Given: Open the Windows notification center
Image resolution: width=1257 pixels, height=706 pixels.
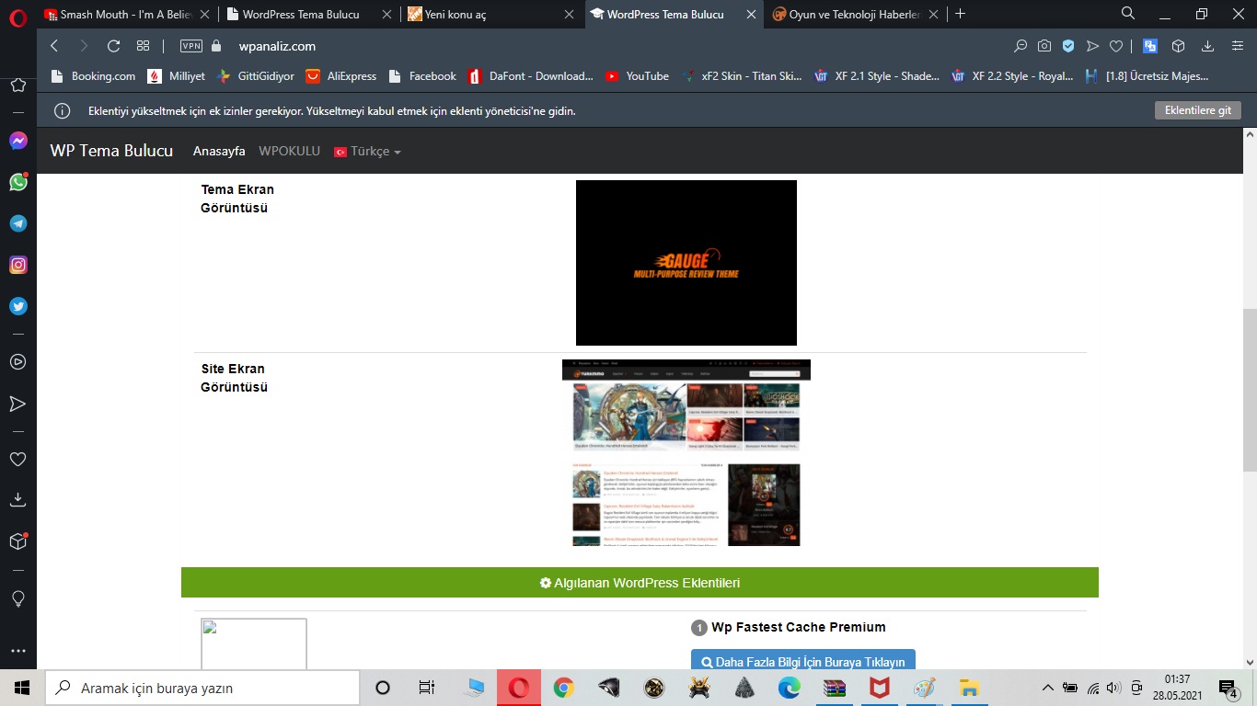Looking at the screenshot, I should tap(1228, 688).
